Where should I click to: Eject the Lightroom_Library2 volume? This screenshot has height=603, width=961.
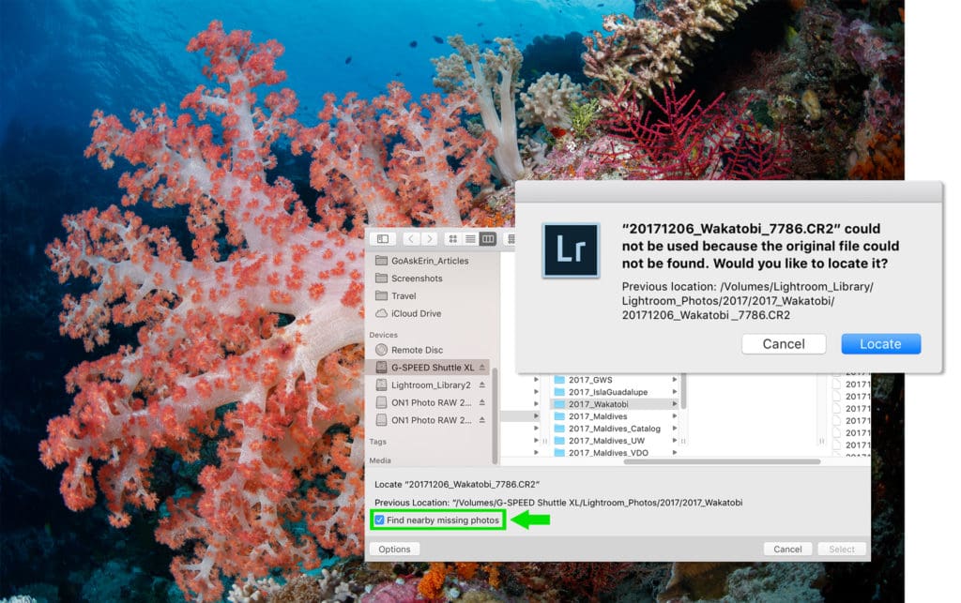point(482,385)
